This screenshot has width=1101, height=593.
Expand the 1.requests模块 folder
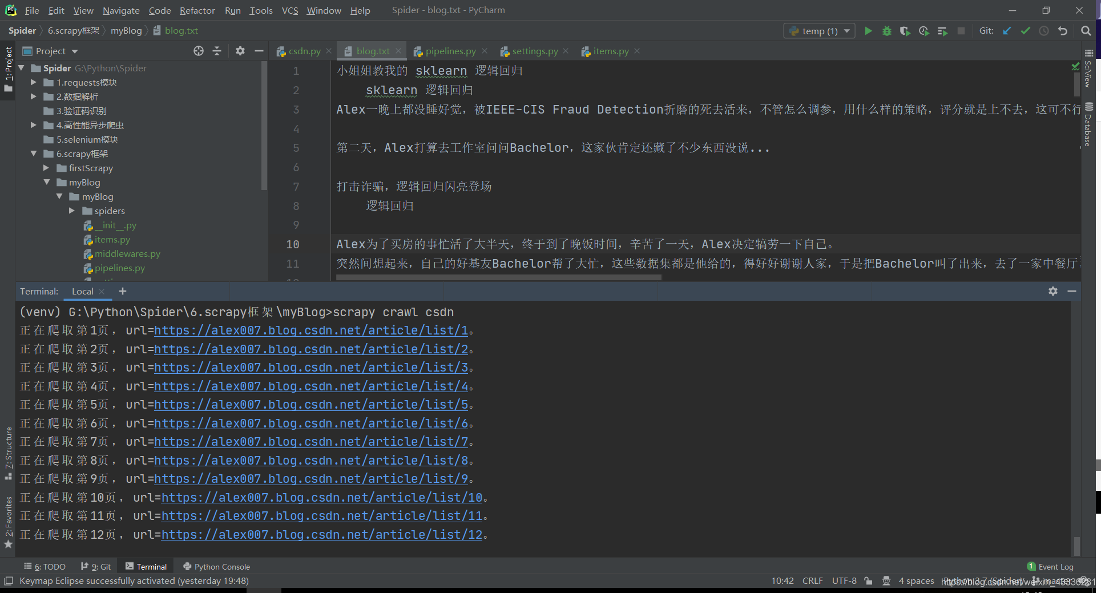click(x=34, y=82)
